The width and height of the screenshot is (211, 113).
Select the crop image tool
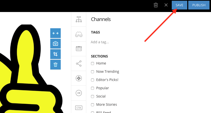(x=55, y=54)
